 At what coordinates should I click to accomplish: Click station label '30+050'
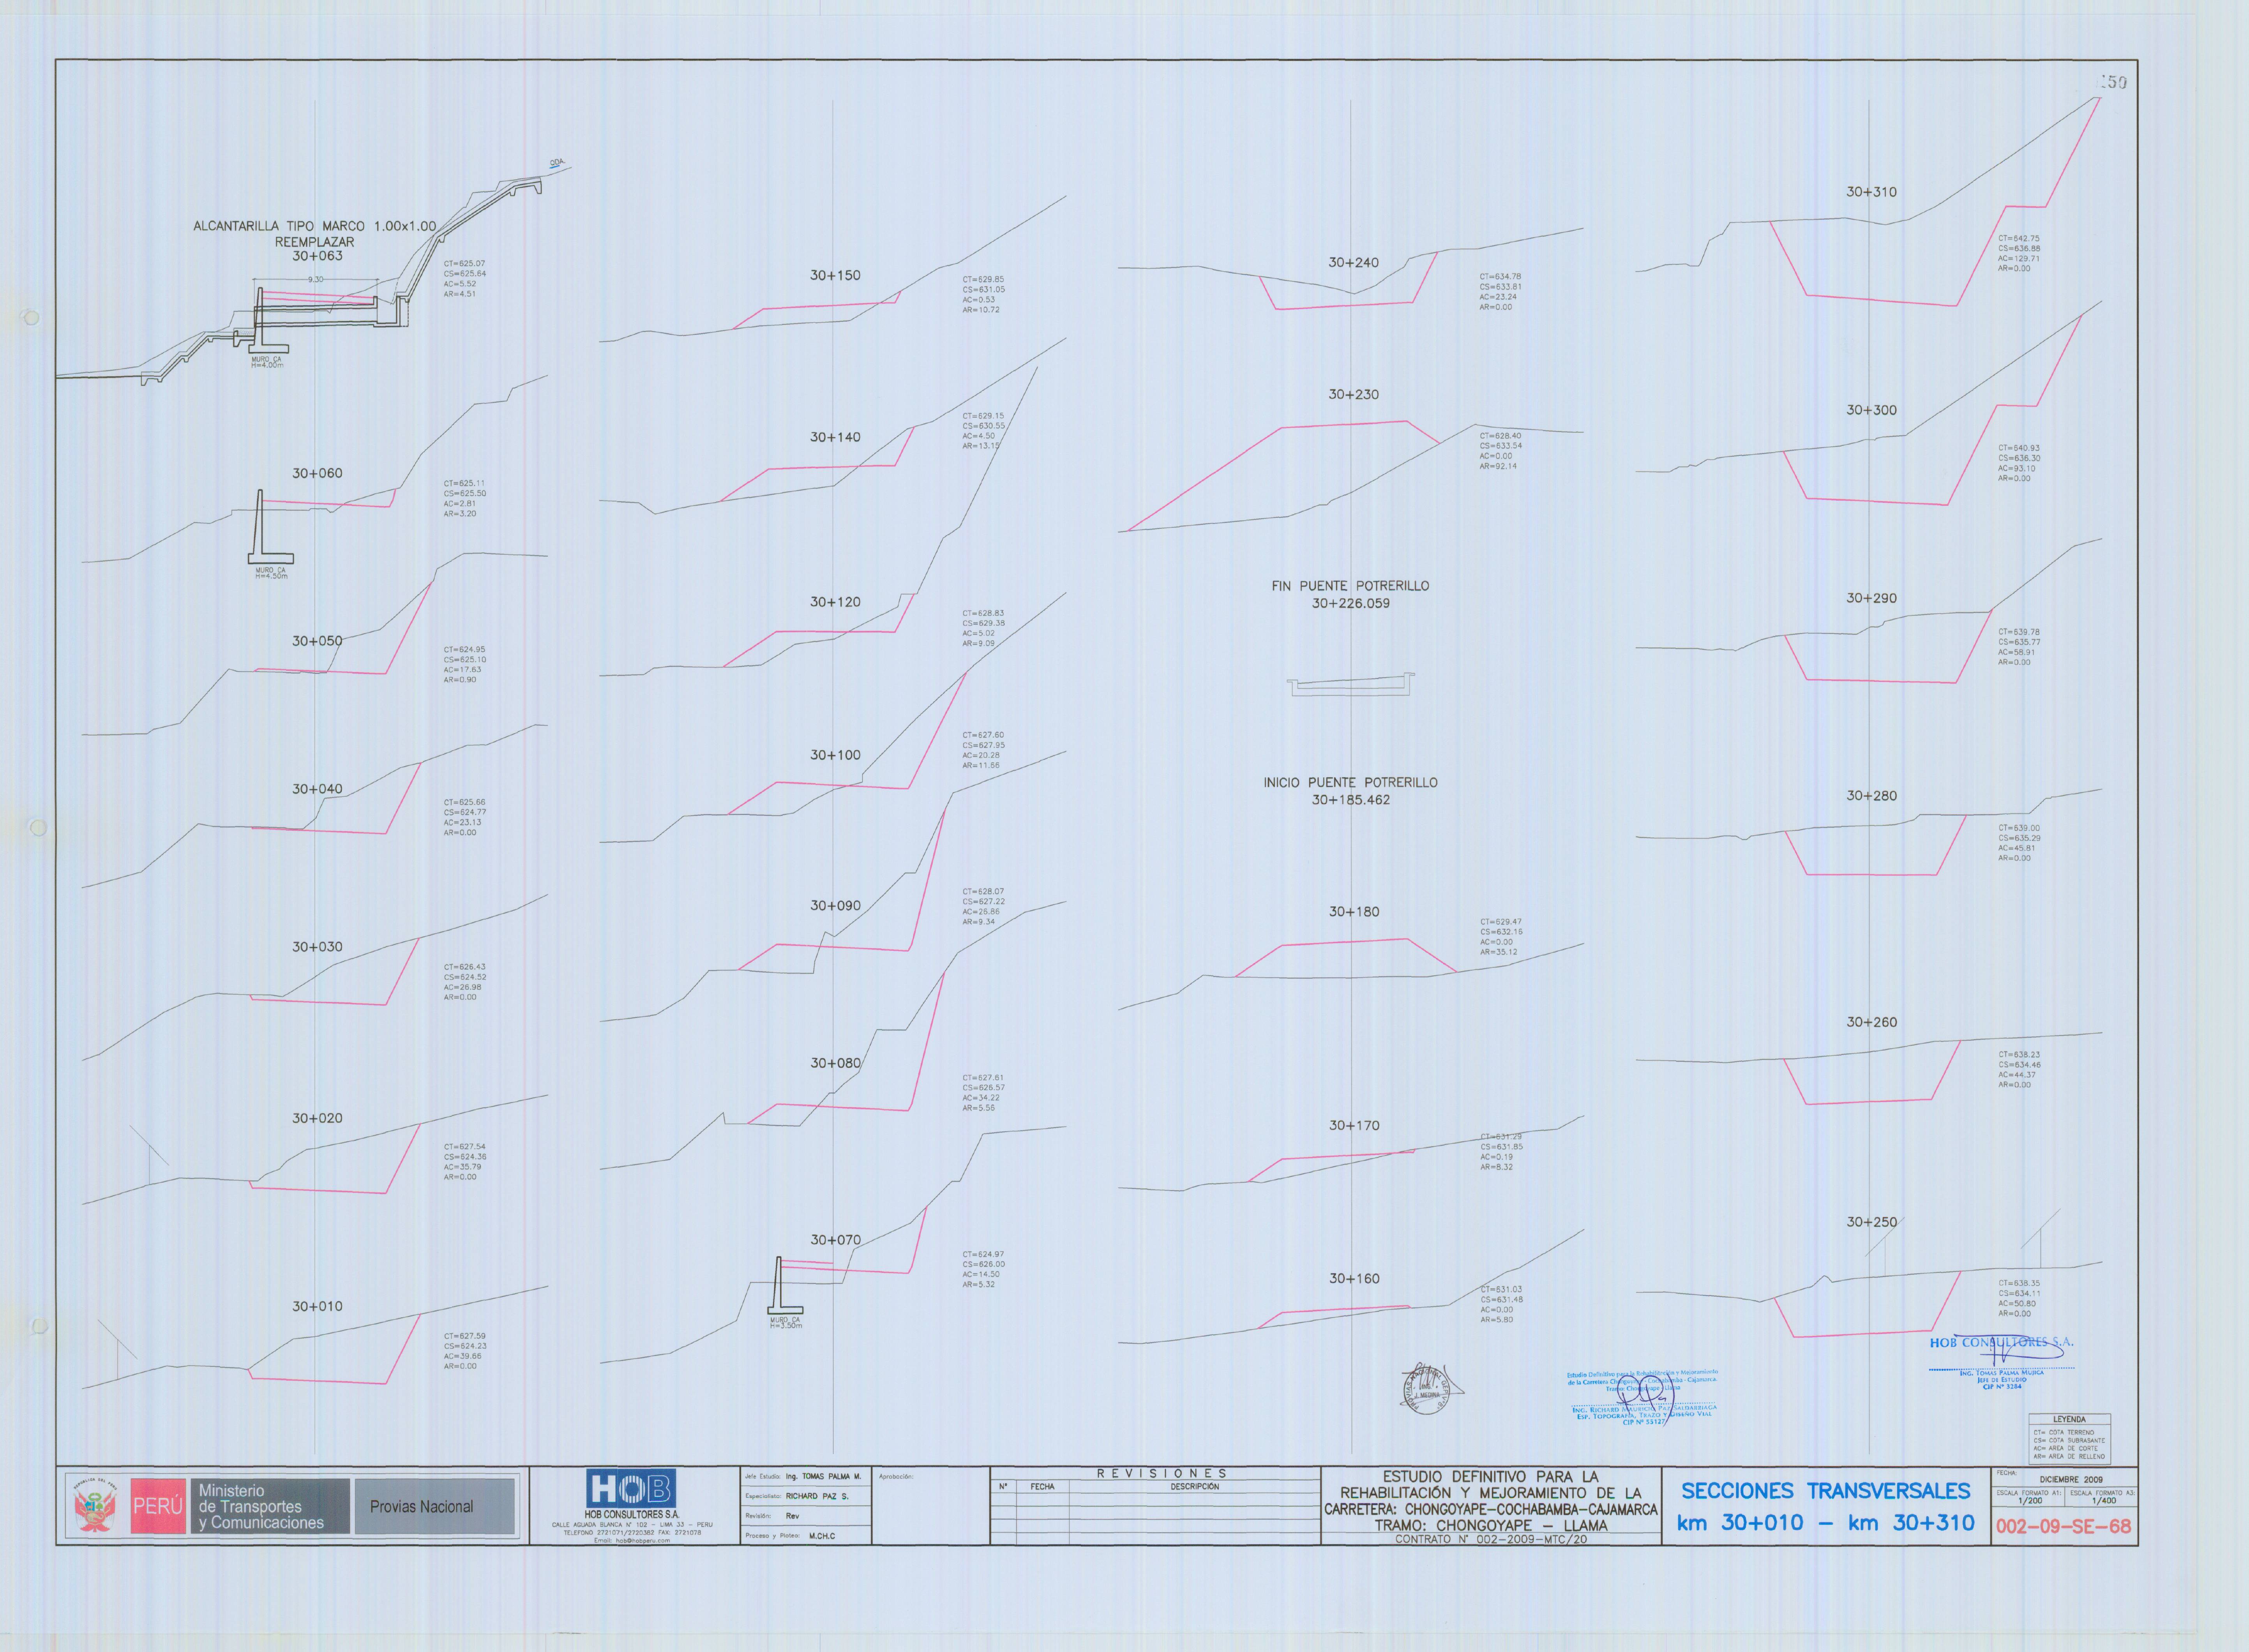coord(317,641)
